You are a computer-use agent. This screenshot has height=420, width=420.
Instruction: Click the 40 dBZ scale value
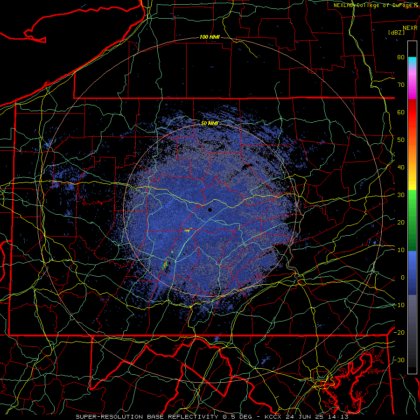401,168
